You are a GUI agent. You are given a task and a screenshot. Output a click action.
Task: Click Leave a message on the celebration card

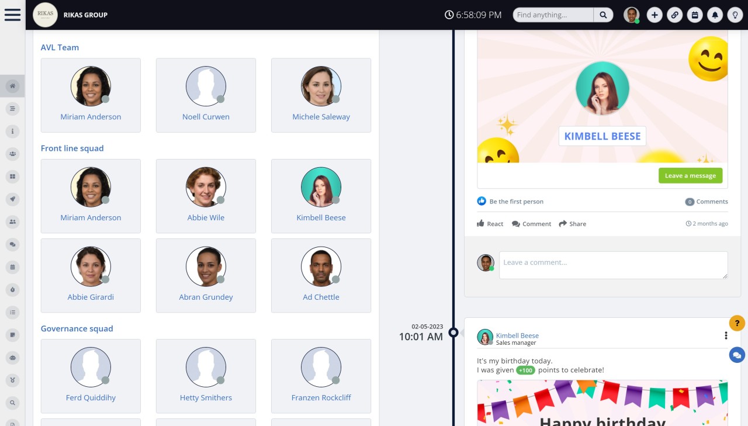(690, 175)
